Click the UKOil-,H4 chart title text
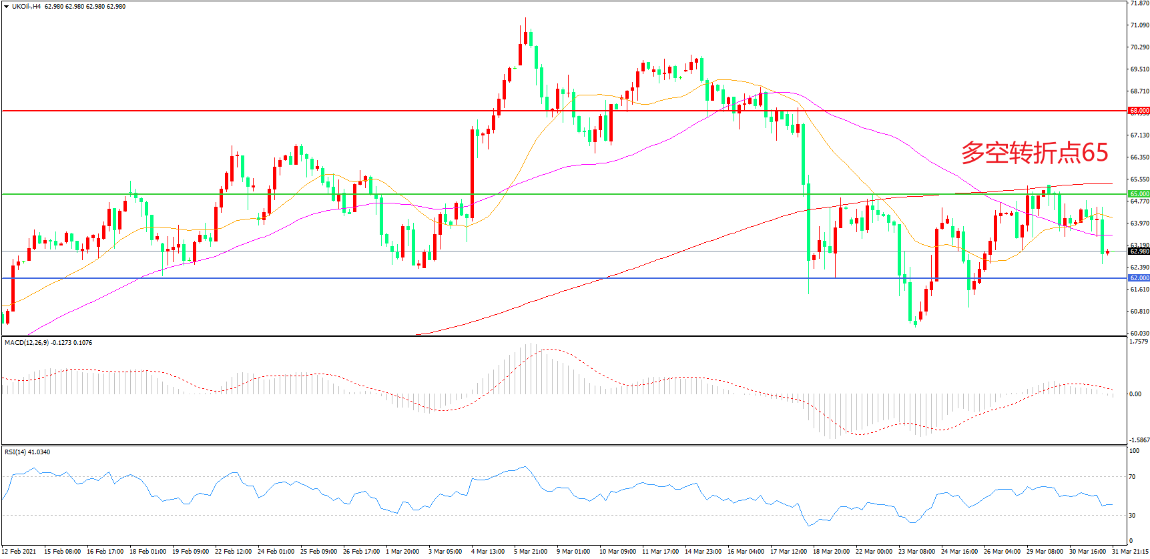 coord(27,7)
